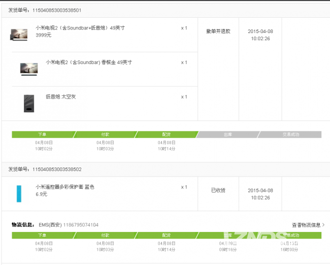
Task: Click the blue 小米遥控器多彩保护套 thumbnail
Action: 19,193
